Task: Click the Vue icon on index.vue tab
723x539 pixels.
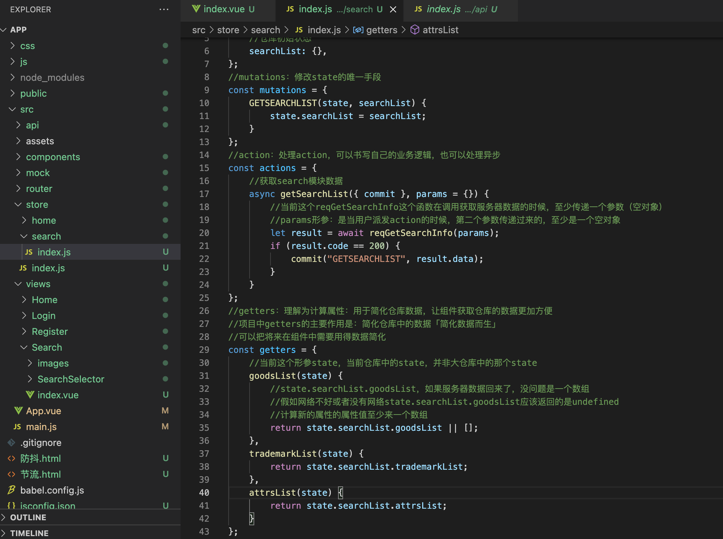Action: pos(196,9)
